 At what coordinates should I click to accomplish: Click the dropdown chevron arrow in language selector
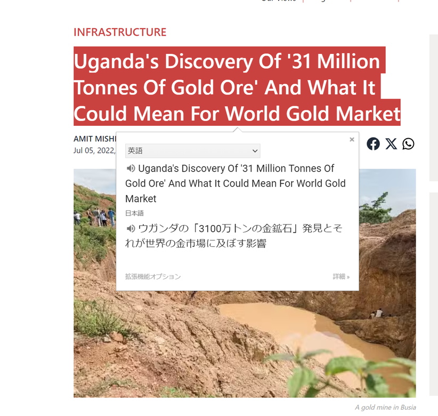255,151
